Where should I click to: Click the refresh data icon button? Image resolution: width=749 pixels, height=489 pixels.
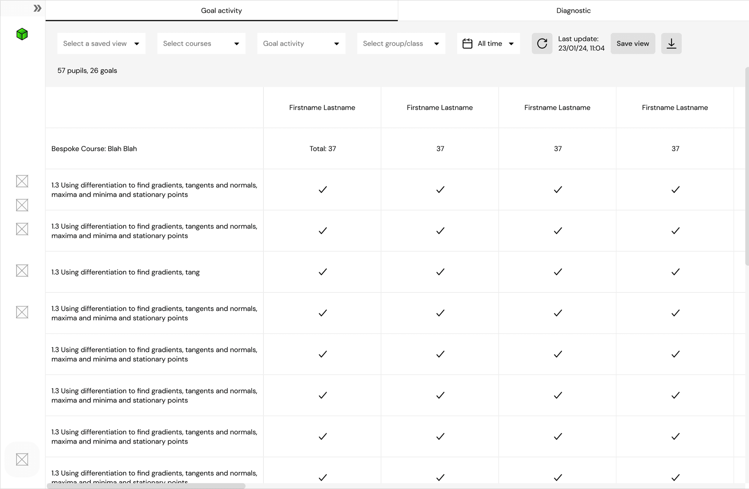click(x=542, y=43)
